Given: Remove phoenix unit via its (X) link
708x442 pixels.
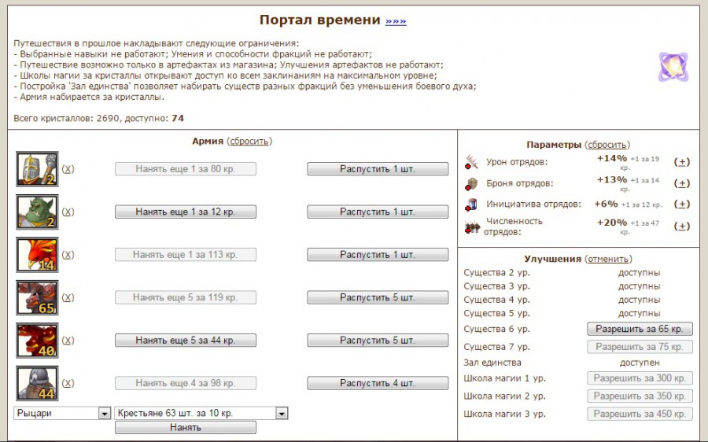Looking at the screenshot, I should coord(68,255).
